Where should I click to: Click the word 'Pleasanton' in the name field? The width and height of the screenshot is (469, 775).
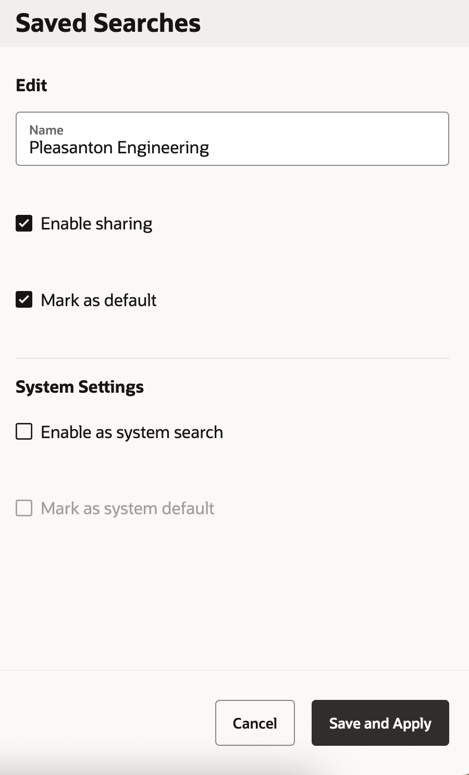71,148
